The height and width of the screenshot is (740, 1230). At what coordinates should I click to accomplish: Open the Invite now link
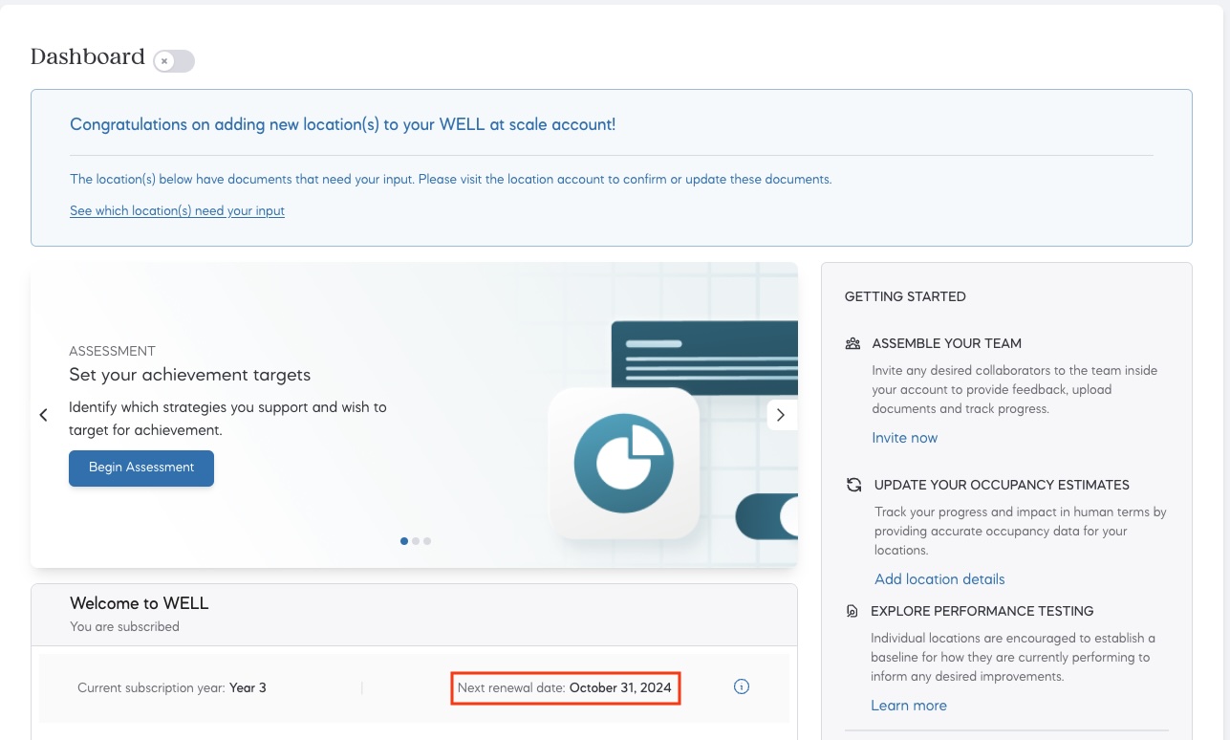[904, 438]
